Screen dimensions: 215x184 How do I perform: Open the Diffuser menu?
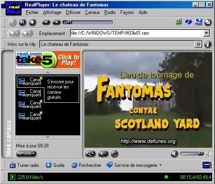pos(73,12)
